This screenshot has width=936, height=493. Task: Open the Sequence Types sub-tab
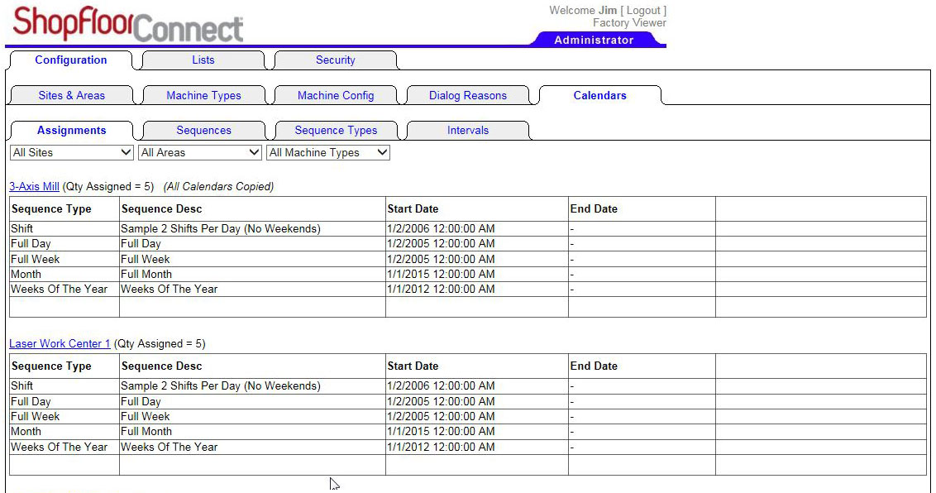pyautogui.click(x=336, y=131)
